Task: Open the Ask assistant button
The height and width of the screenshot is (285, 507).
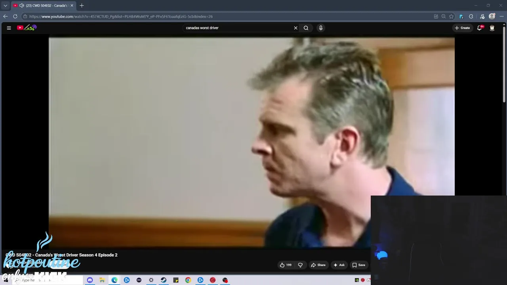Action: point(339,265)
